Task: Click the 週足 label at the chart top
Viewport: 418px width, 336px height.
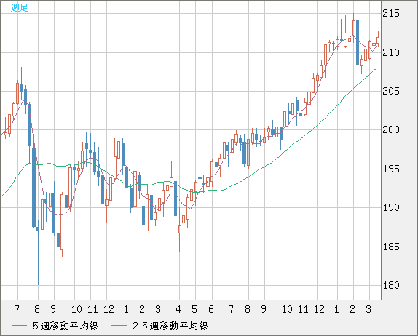Action: tap(19, 8)
